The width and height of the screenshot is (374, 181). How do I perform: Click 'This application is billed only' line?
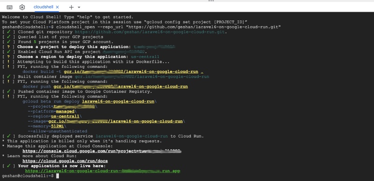click(82, 141)
